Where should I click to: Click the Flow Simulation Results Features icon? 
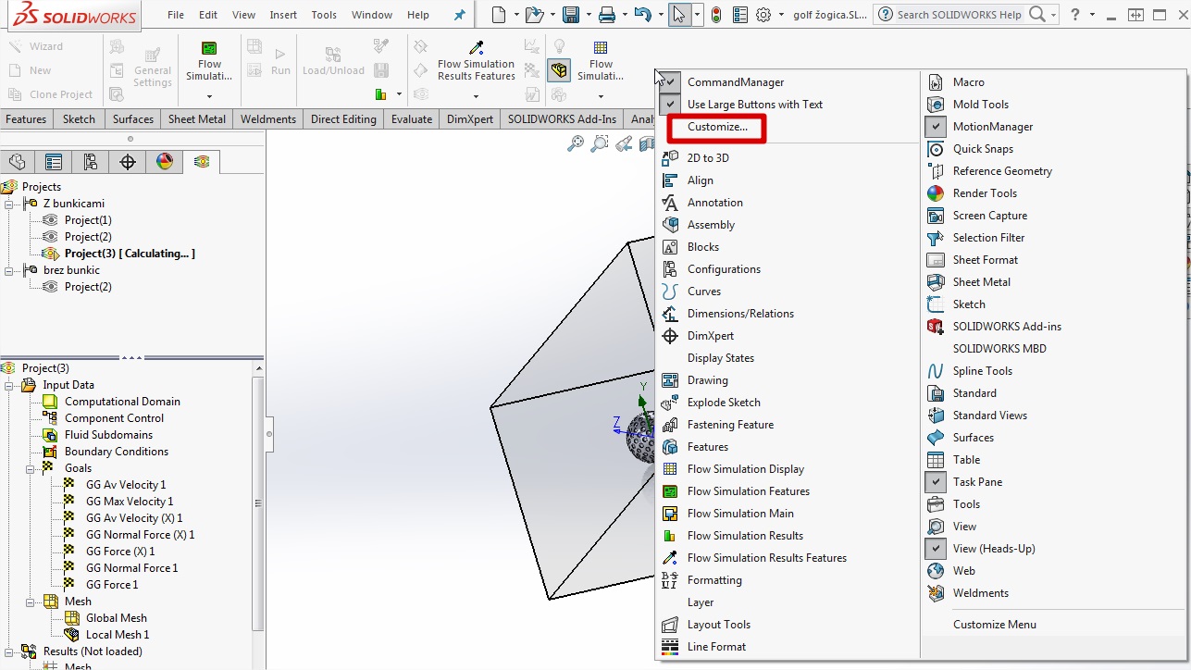671,558
